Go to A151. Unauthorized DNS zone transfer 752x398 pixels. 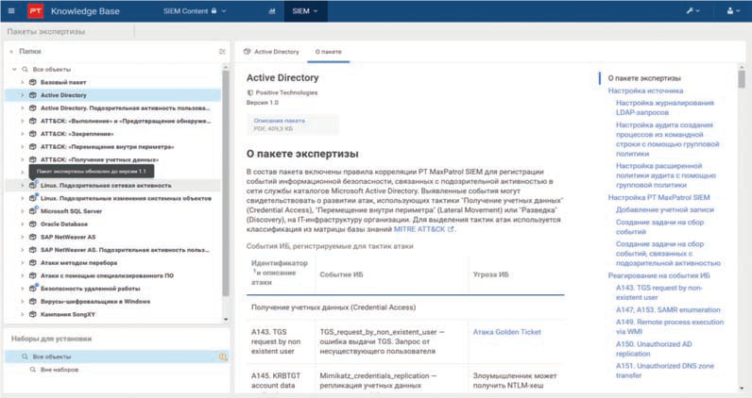(x=665, y=371)
